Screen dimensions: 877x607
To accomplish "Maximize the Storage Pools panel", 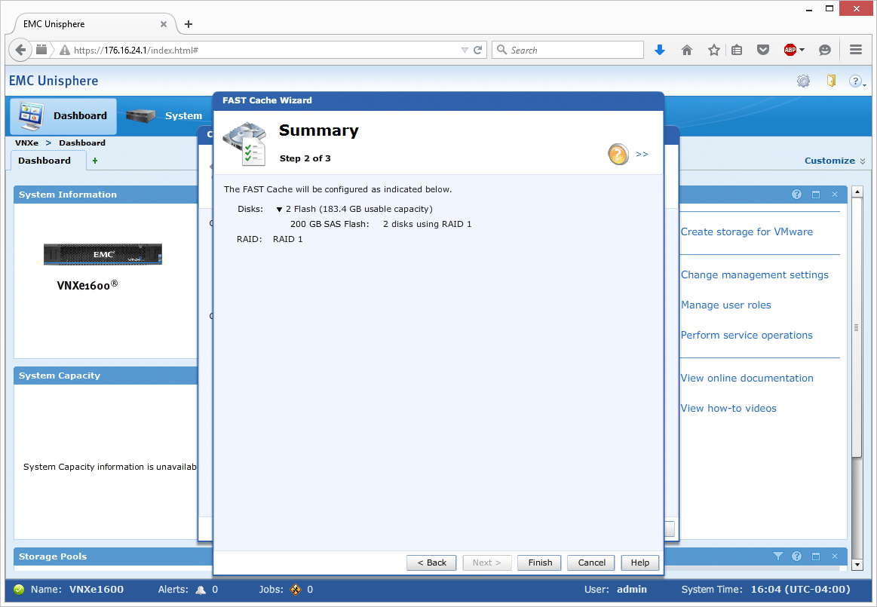I will point(816,556).
